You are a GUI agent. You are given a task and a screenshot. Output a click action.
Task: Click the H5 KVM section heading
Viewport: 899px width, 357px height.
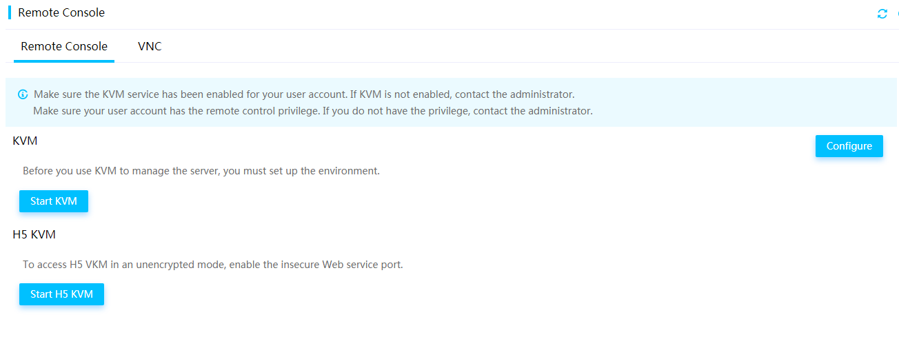tap(34, 234)
